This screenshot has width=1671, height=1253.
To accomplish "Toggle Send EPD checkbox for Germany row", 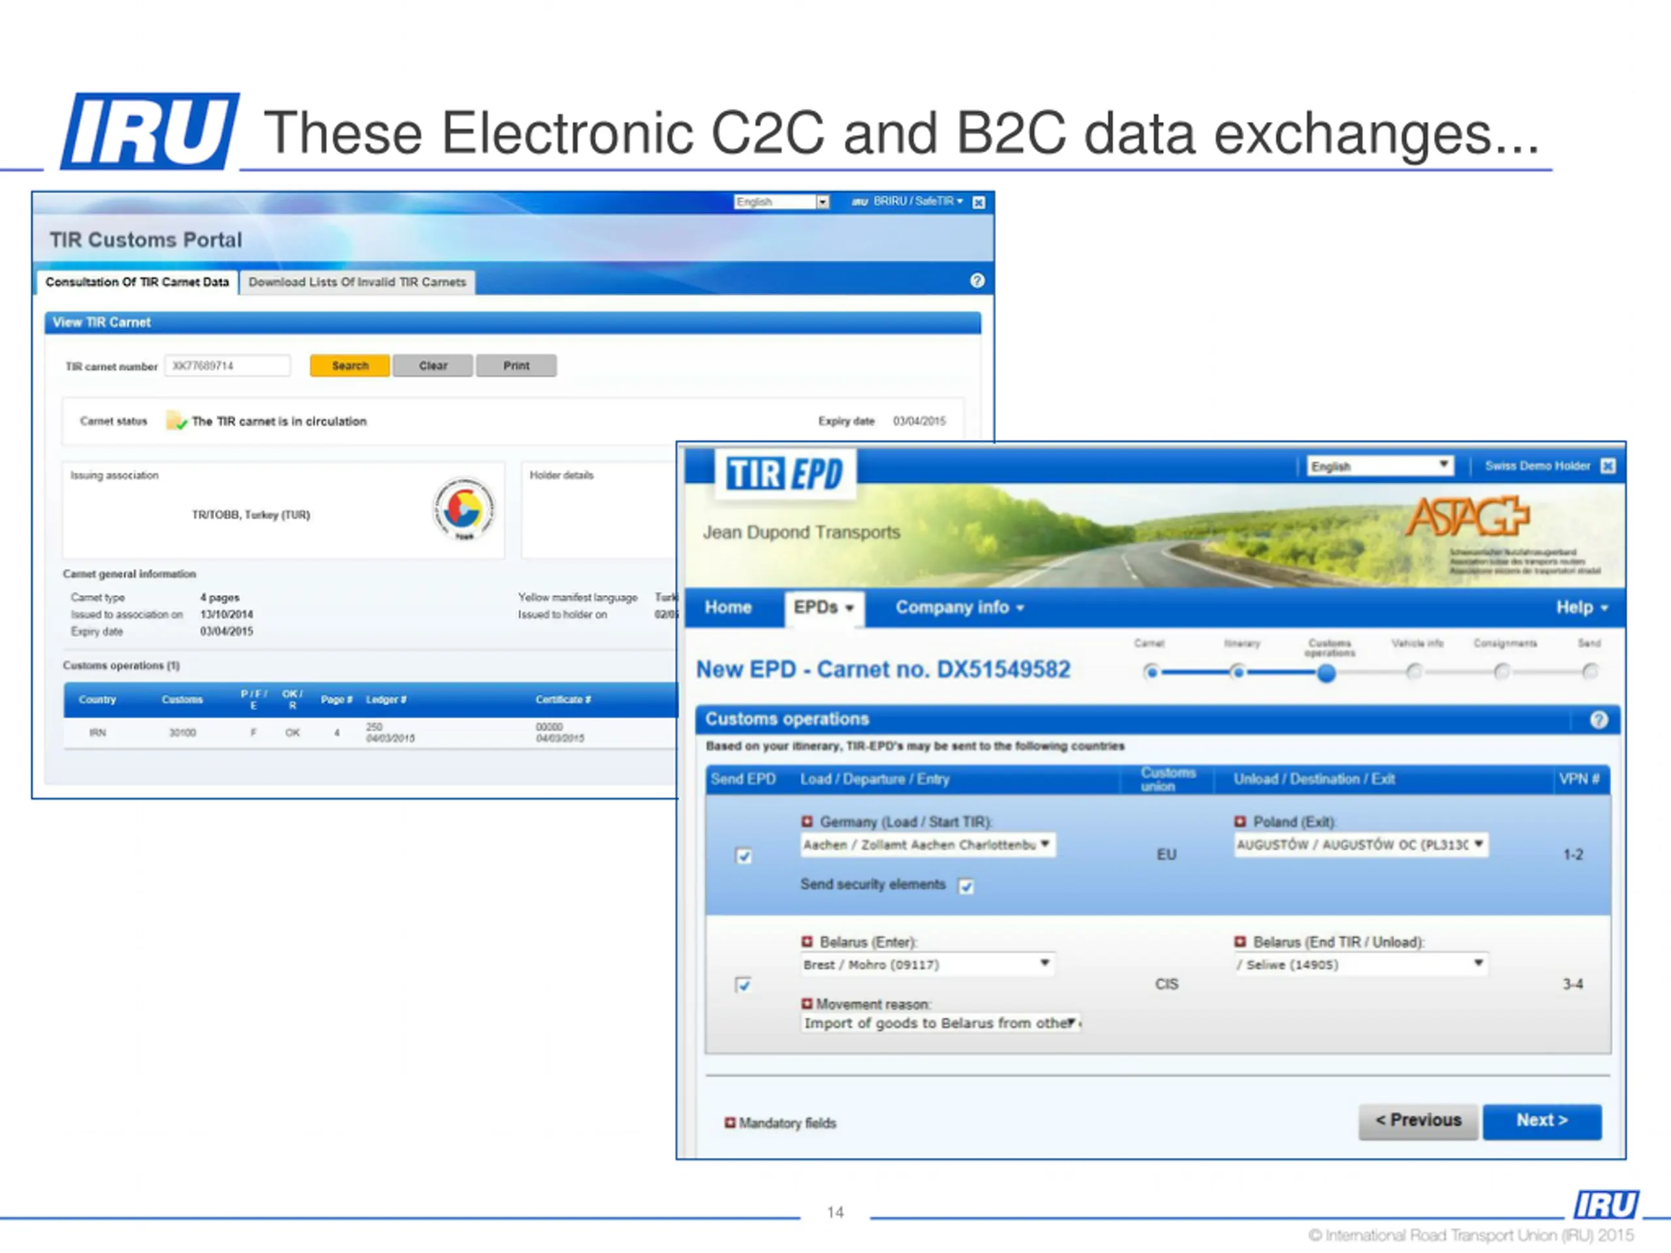I will click(x=744, y=856).
